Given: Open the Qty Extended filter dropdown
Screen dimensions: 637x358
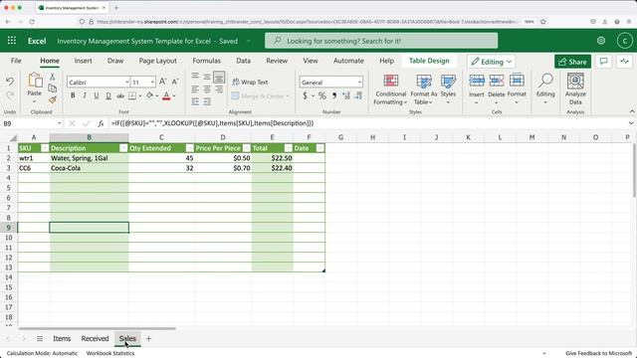Looking at the screenshot, I should [190, 148].
